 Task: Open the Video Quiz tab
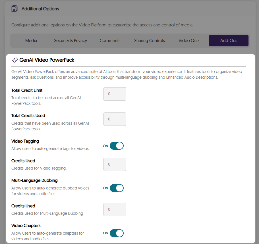pos(189,41)
